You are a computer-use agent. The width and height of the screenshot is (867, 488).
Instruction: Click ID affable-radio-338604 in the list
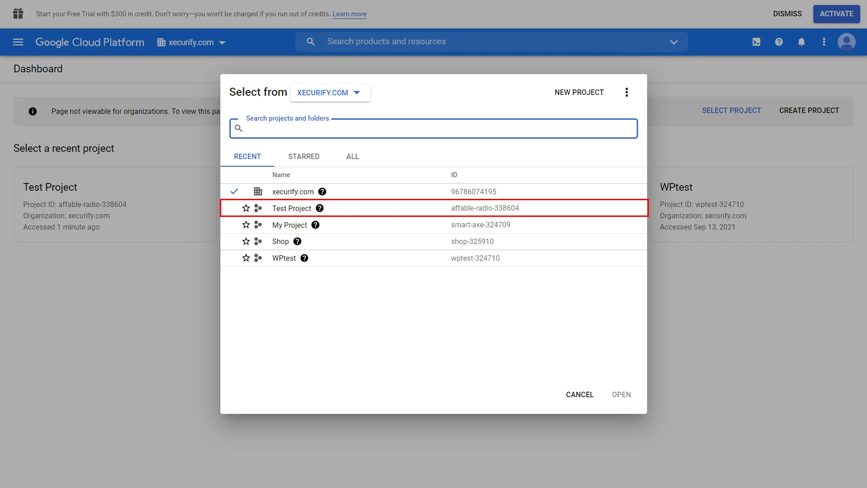click(485, 208)
